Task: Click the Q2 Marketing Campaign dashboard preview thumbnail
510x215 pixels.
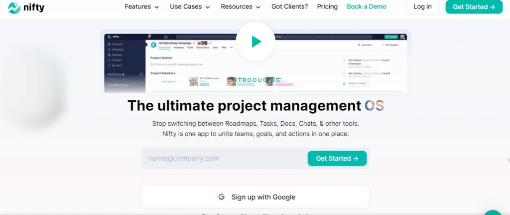Action: pyautogui.click(x=255, y=63)
